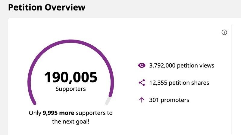The width and height of the screenshot is (241, 135).
Task: Click the 190,005 supporter count
Action: click(71, 77)
